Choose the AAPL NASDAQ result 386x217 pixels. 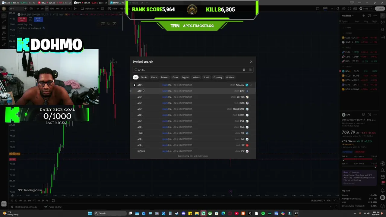click(193, 85)
